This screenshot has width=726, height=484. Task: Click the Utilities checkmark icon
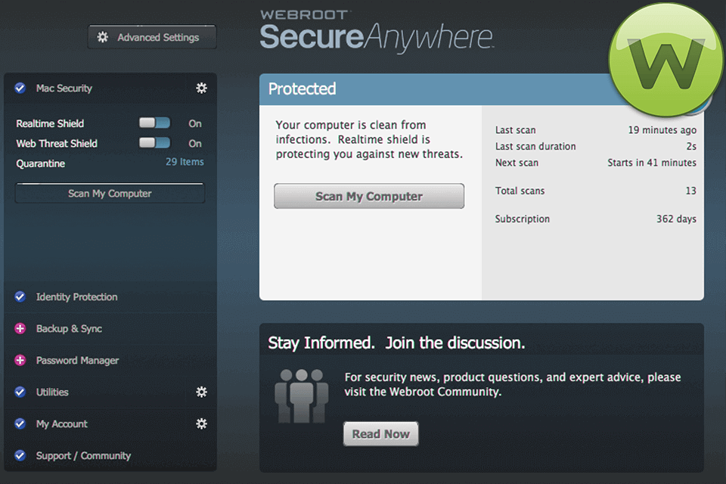point(20,392)
